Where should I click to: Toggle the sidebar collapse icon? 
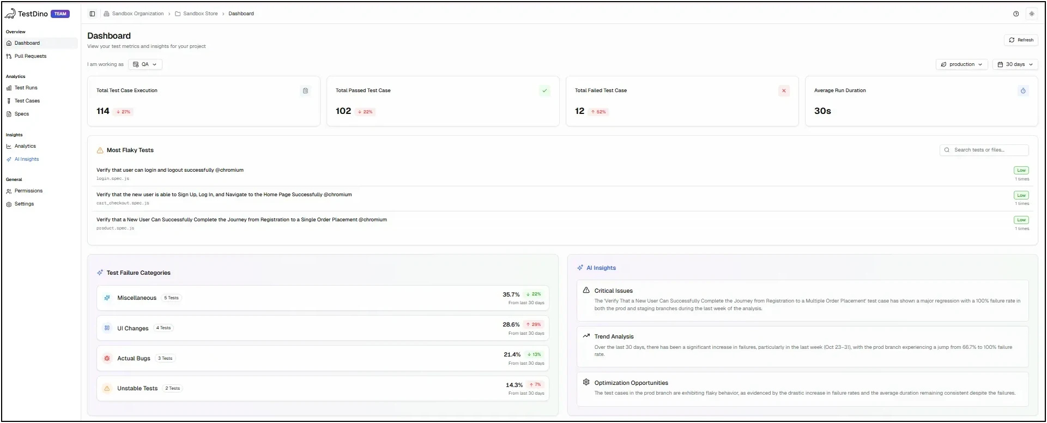click(x=92, y=14)
